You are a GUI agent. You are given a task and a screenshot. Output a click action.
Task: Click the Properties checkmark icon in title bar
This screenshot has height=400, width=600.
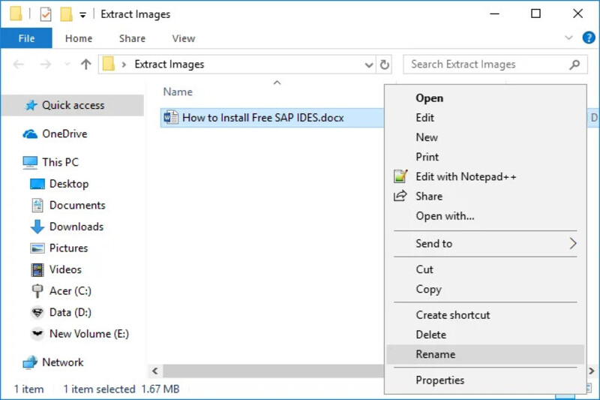(46, 14)
